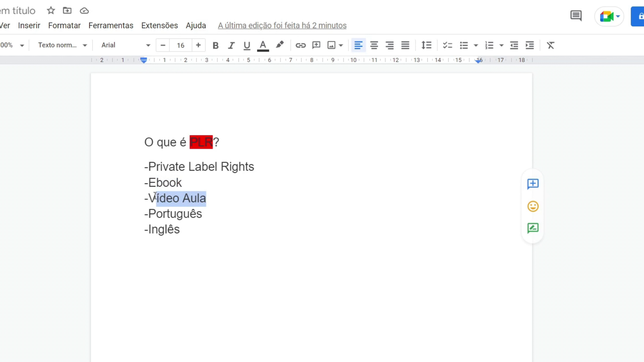
Task: Open the Texto normal style dropdown
Action: click(62, 45)
